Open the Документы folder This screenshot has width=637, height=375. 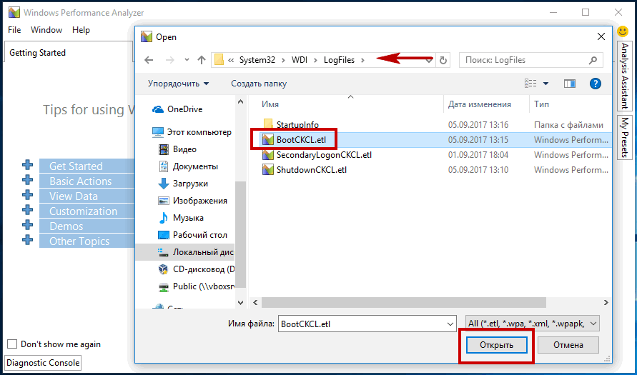[x=188, y=166]
